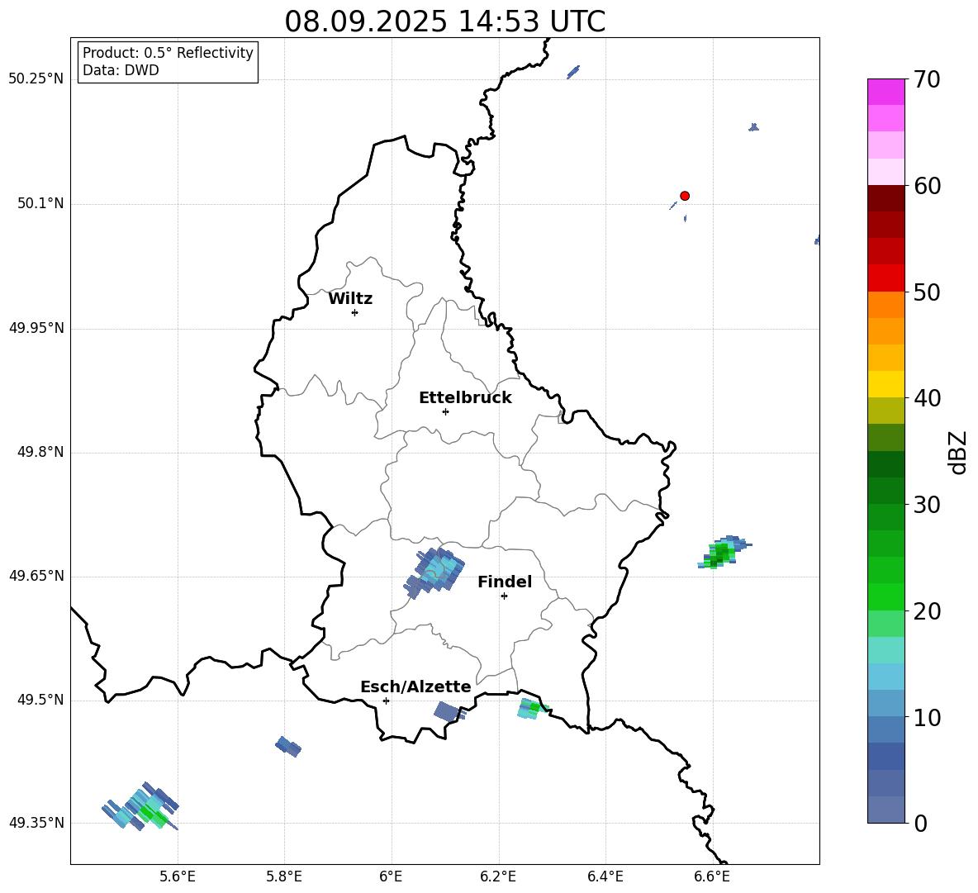Image resolution: width=978 pixels, height=893 pixels.
Task: Click the 6.2°E longitude label
Action: pos(498,876)
